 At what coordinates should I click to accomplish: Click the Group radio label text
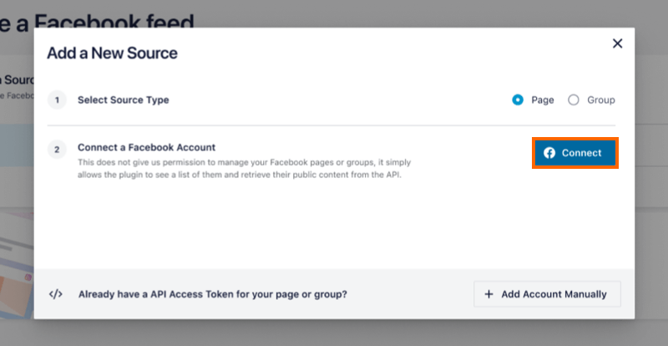pyautogui.click(x=600, y=99)
